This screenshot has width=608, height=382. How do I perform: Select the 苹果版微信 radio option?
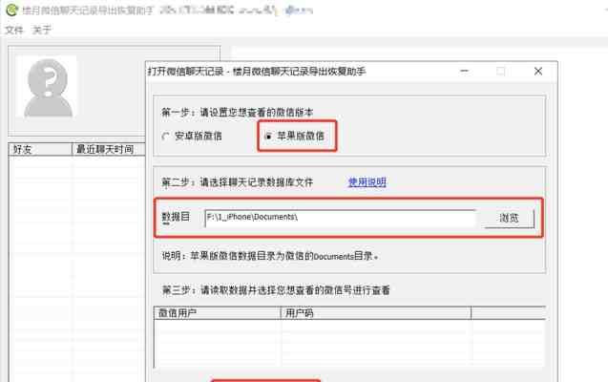tap(295, 137)
